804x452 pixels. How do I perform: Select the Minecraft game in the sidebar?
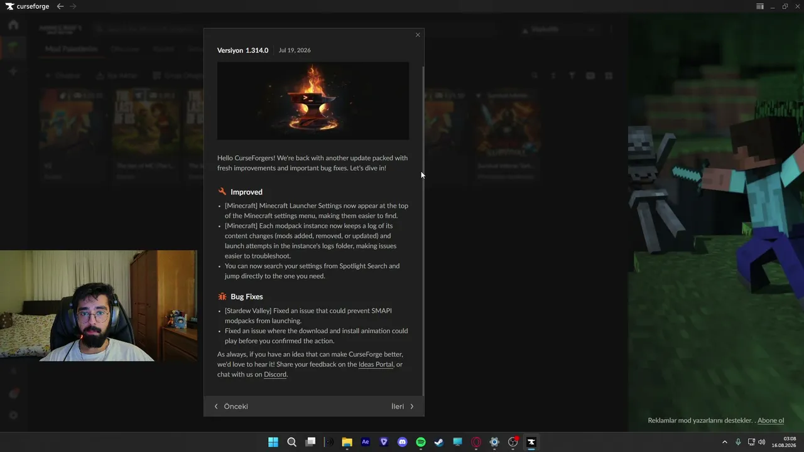(13, 47)
